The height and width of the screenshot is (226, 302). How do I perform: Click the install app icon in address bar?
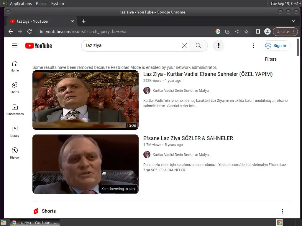pos(227,31)
